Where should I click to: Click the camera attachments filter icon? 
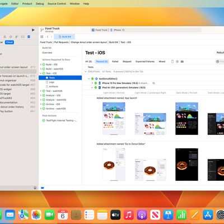click(x=182, y=62)
